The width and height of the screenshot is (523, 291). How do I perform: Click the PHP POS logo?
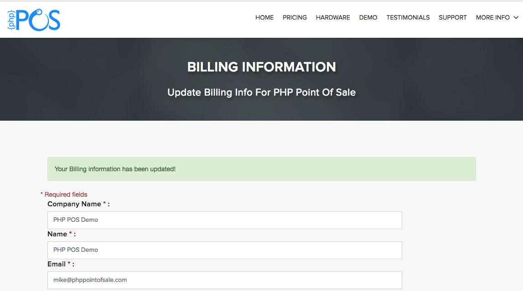click(x=34, y=19)
